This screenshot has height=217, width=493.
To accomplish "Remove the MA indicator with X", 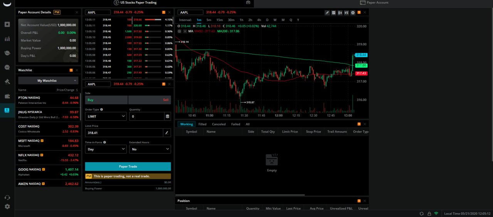I will tap(185, 31).
